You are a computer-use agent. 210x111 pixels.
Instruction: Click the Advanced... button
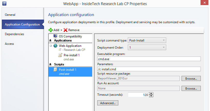(x=108, y=103)
